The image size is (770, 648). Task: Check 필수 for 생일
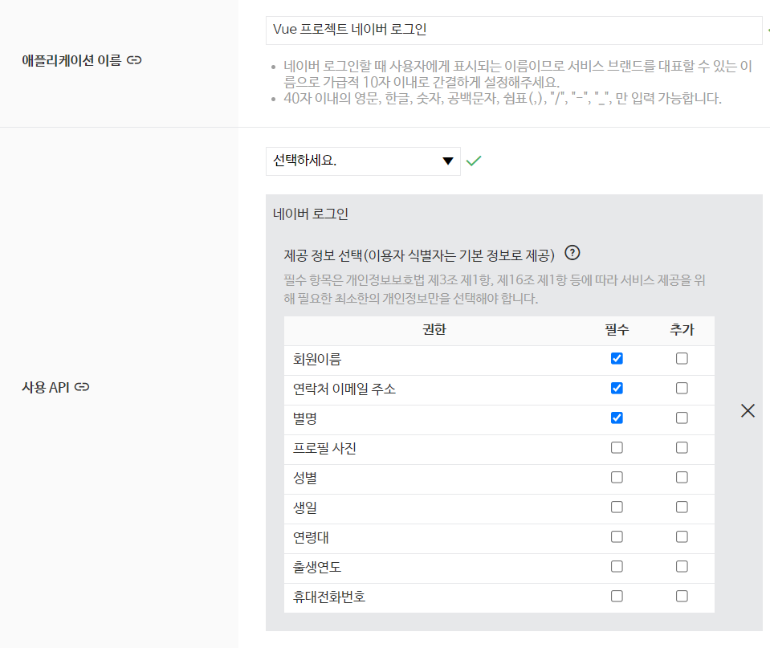617,507
